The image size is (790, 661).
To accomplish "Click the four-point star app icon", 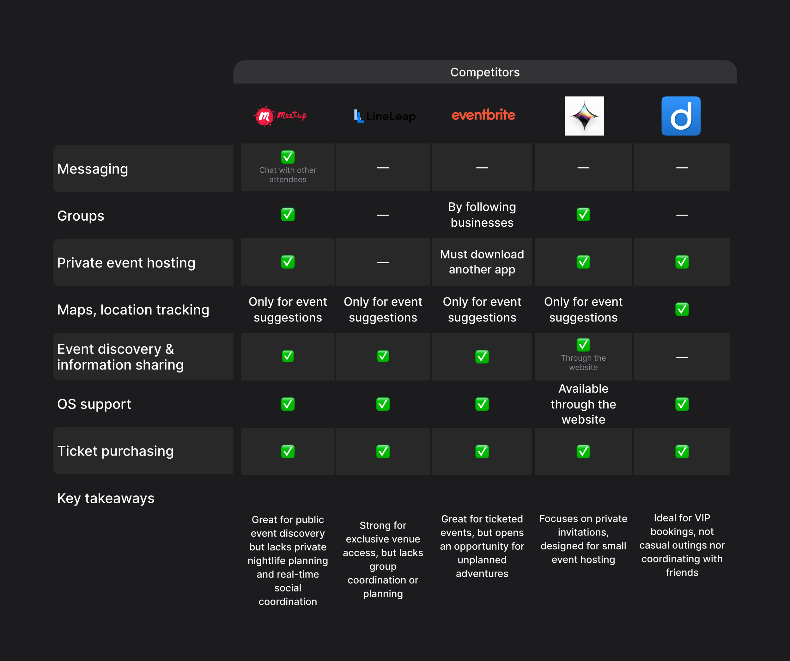I will coord(584,116).
